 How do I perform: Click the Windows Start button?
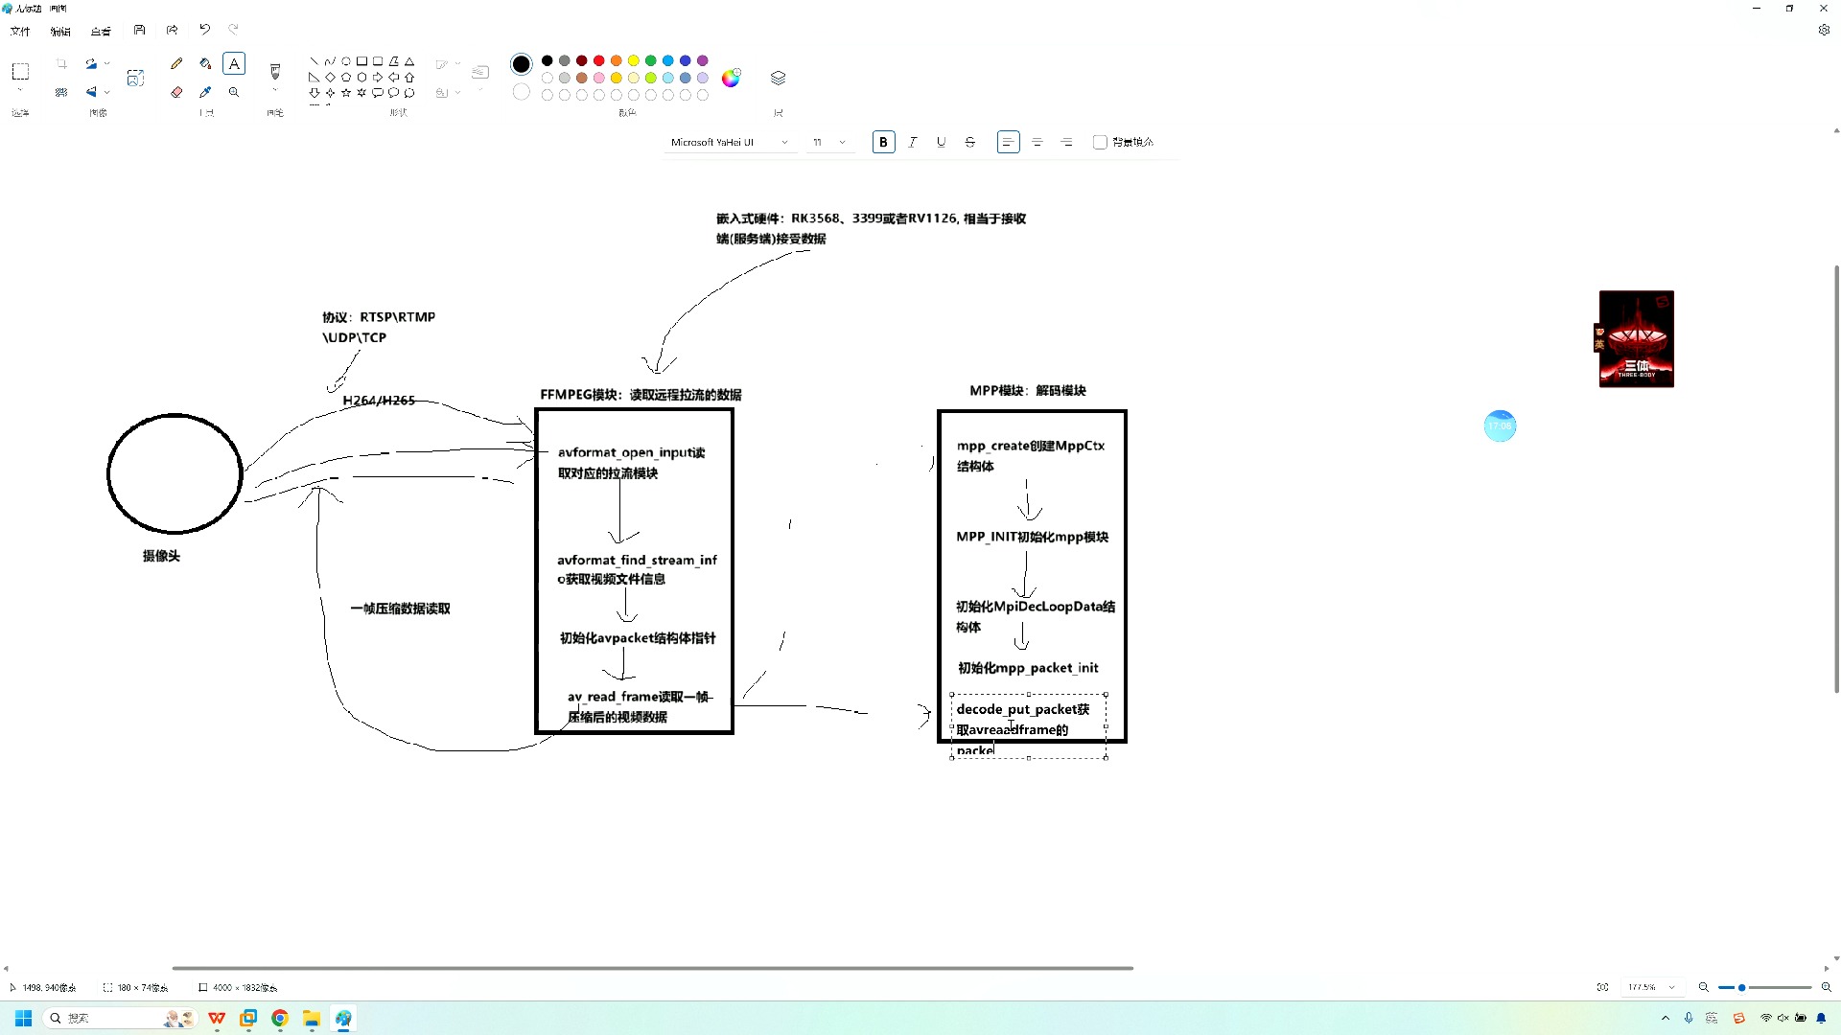point(23,1018)
